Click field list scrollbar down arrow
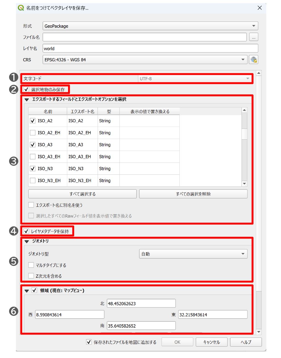 244,184
